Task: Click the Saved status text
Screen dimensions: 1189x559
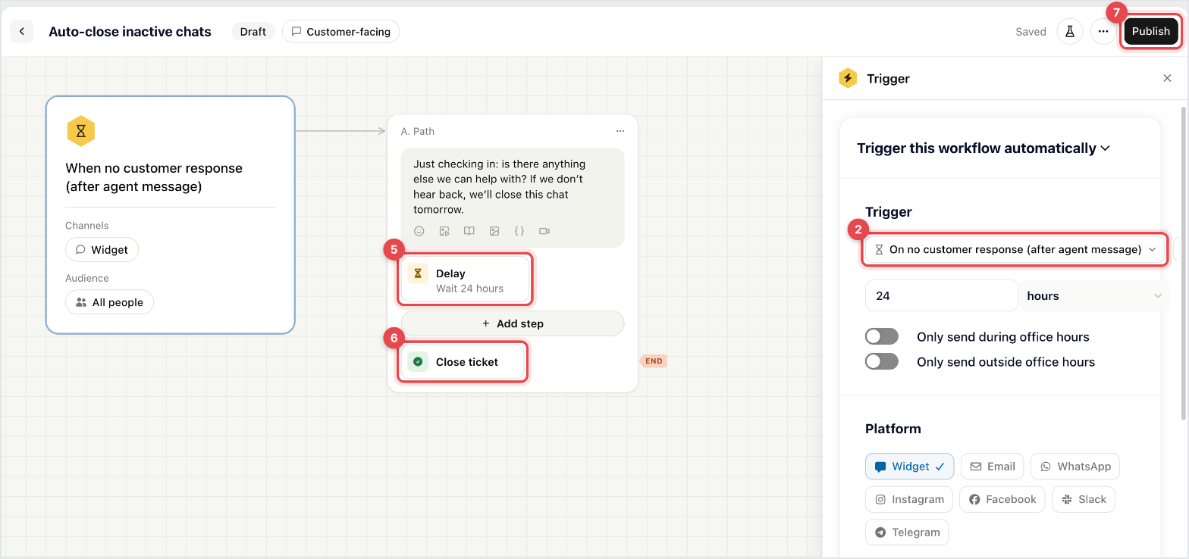Action: click(x=1031, y=32)
